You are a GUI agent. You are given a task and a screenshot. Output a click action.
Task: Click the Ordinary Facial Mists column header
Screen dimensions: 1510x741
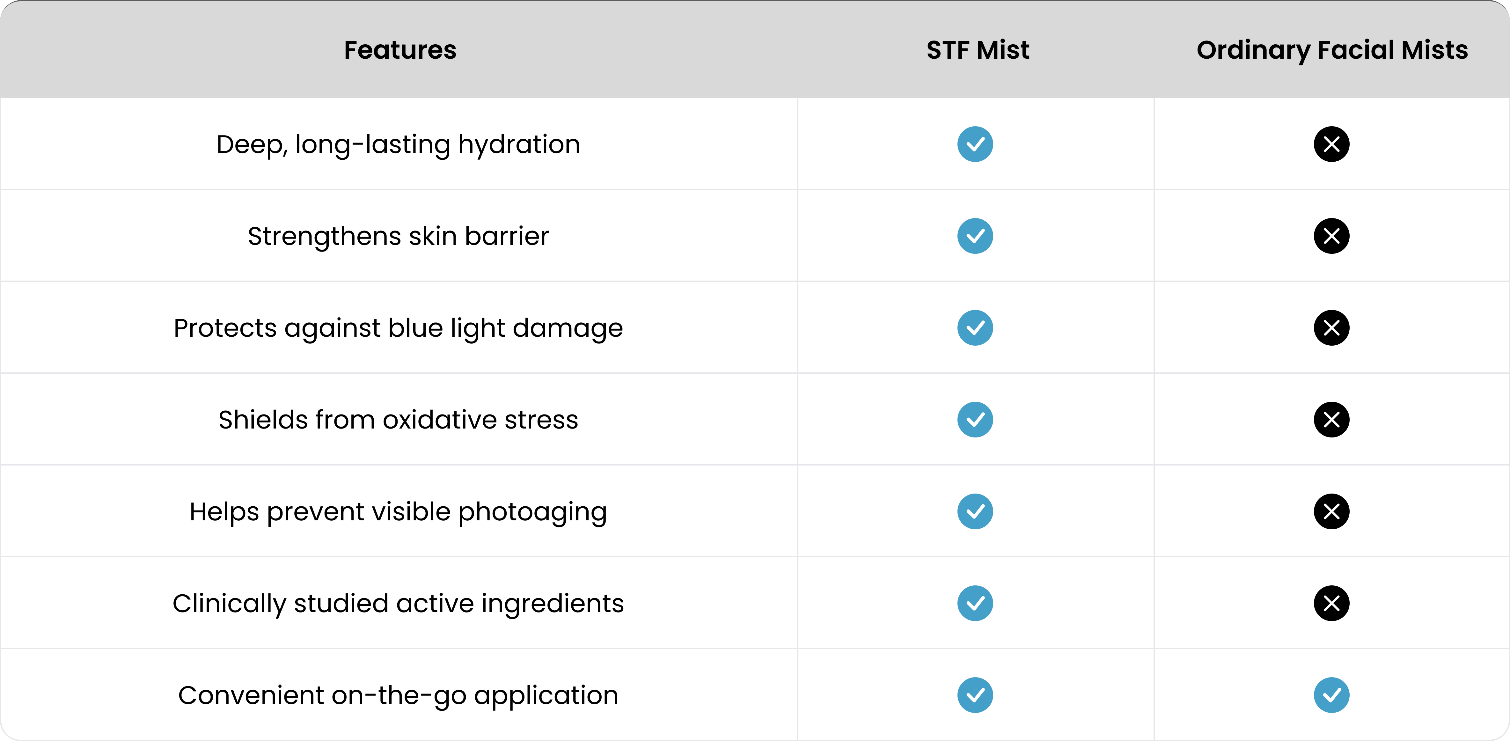pos(1332,50)
